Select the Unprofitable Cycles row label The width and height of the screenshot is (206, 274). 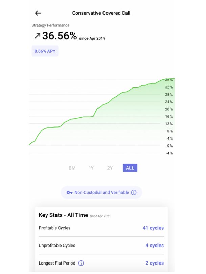pos(57,246)
